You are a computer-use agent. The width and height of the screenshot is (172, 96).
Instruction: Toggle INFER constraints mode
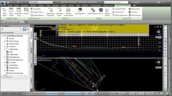click(28, 94)
